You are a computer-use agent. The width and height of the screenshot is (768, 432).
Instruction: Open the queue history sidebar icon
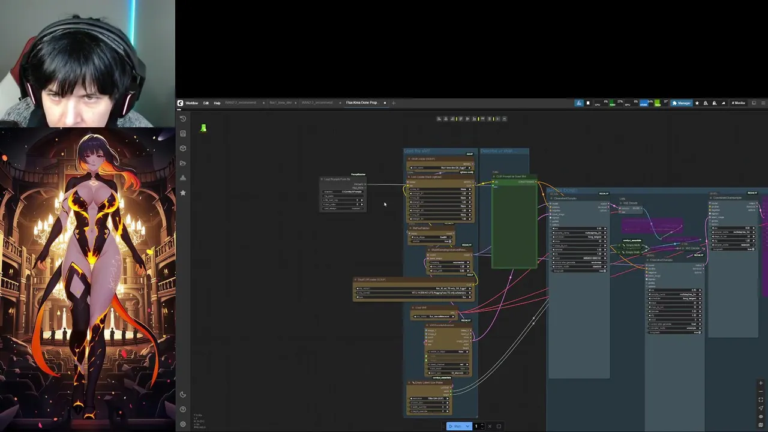tap(183, 118)
